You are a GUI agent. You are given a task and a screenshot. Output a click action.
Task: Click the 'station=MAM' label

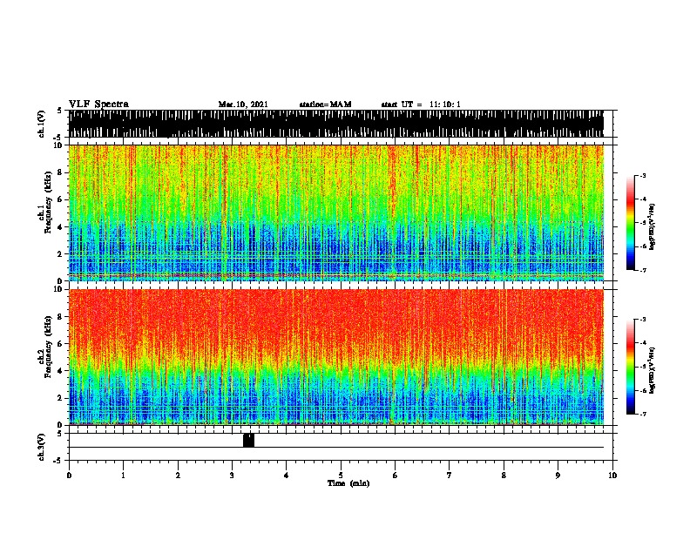pos(325,105)
